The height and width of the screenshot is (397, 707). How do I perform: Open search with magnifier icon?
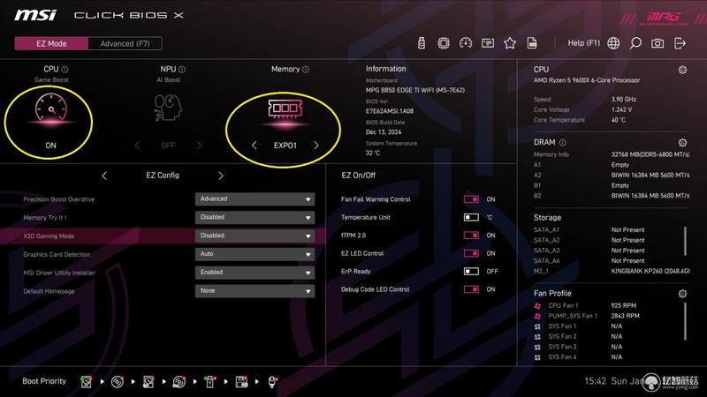pos(635,43)
